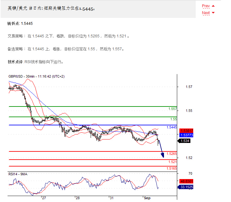Click the red 1.53817 price tag
This screenshot has height=202, width=231.
[x=186, y=131]
